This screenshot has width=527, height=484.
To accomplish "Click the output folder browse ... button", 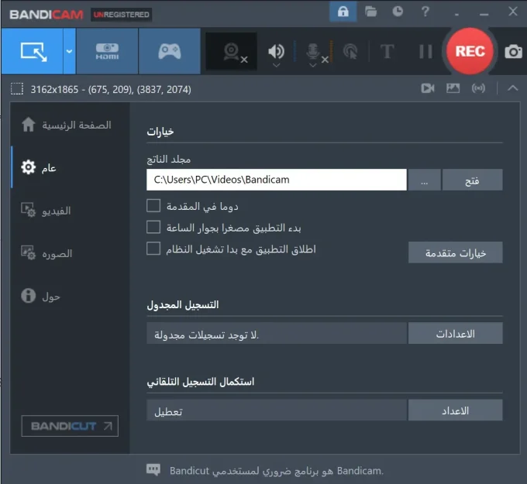I will tap(424, 180).
